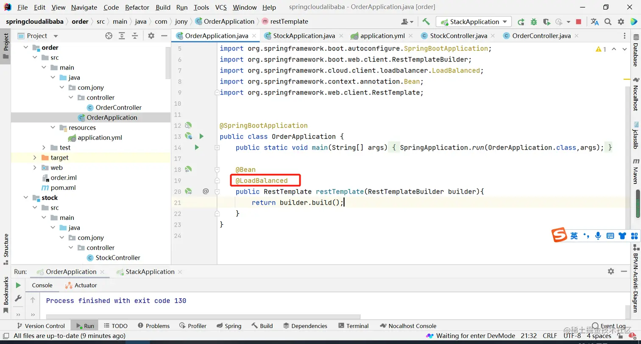
Task: Start debugging with the green bug icon
Action: tap(534, 22)
